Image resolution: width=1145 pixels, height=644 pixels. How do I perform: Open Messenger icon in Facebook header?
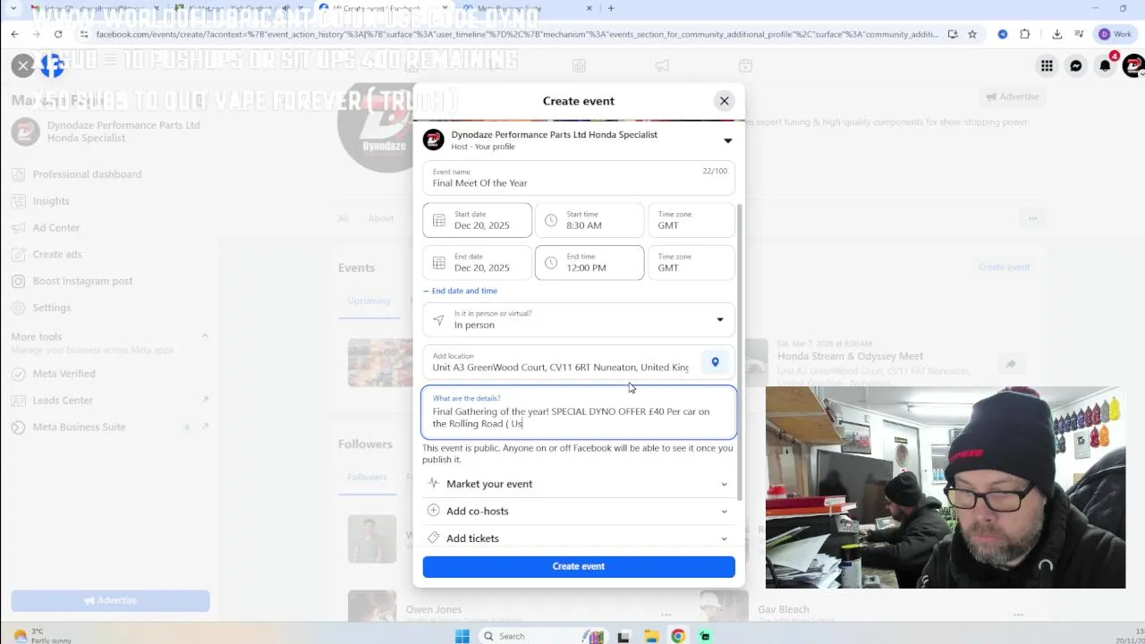click(1076, 65)
